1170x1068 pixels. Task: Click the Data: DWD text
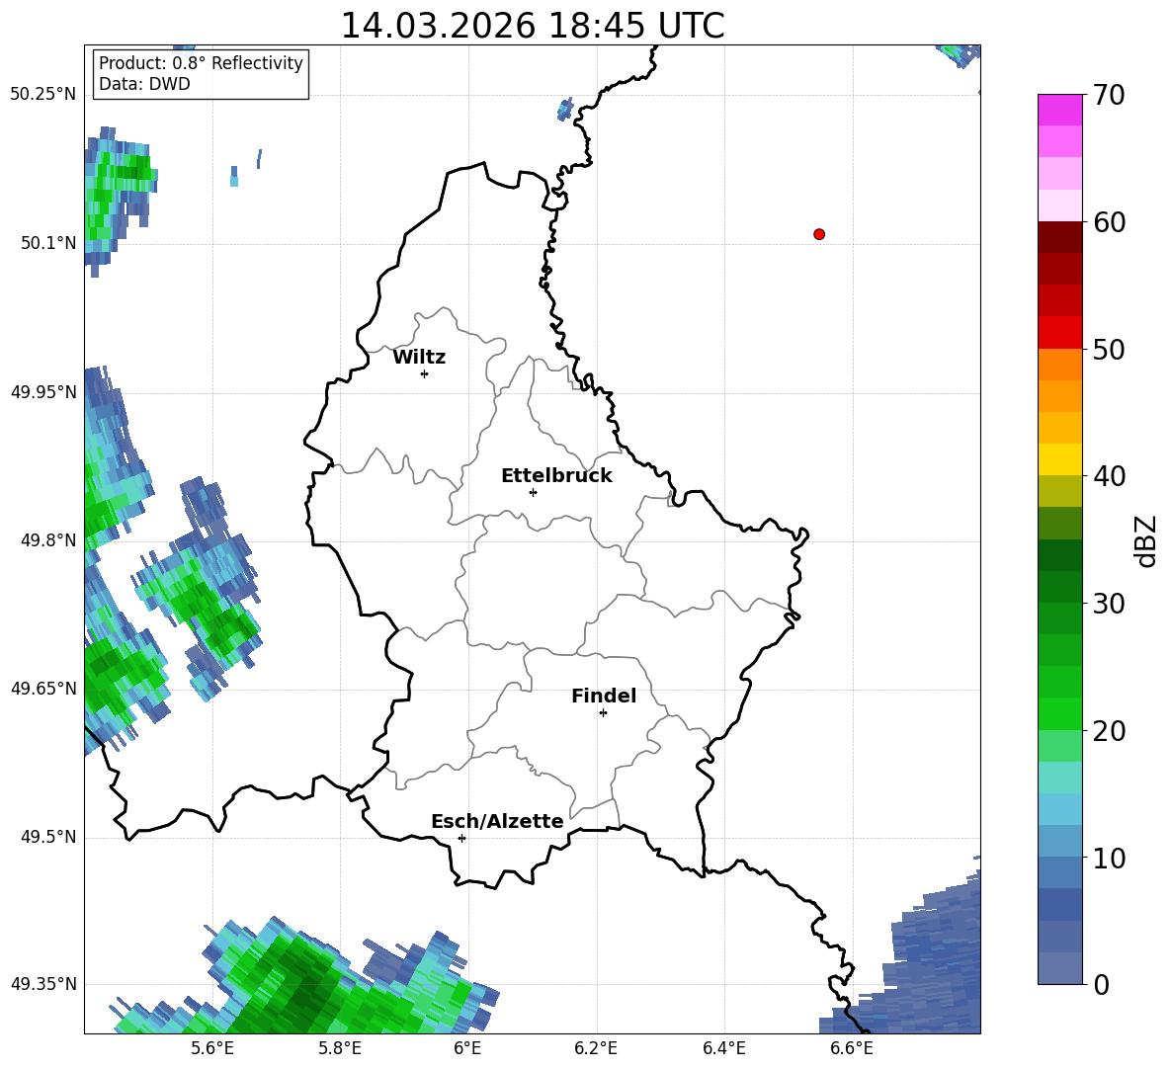tap(144, 84)
